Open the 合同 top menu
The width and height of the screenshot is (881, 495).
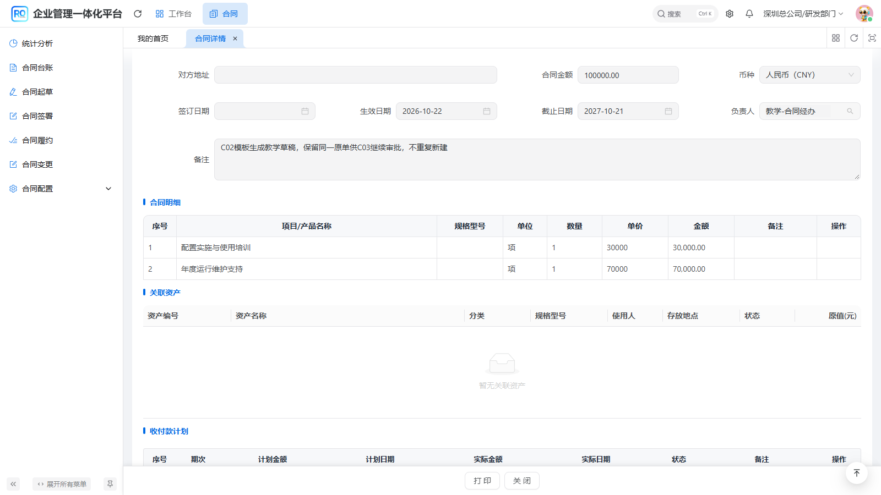(225, 14)
